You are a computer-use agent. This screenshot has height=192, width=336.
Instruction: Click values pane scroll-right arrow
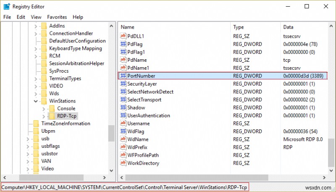pyautogui.click(x=324, y=177)
